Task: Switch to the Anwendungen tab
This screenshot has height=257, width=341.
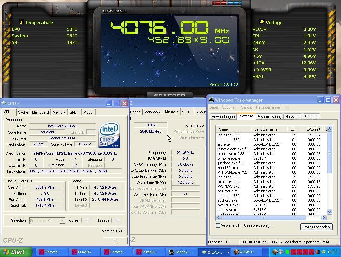Action: pyautogui.click(x=223, y=117)
